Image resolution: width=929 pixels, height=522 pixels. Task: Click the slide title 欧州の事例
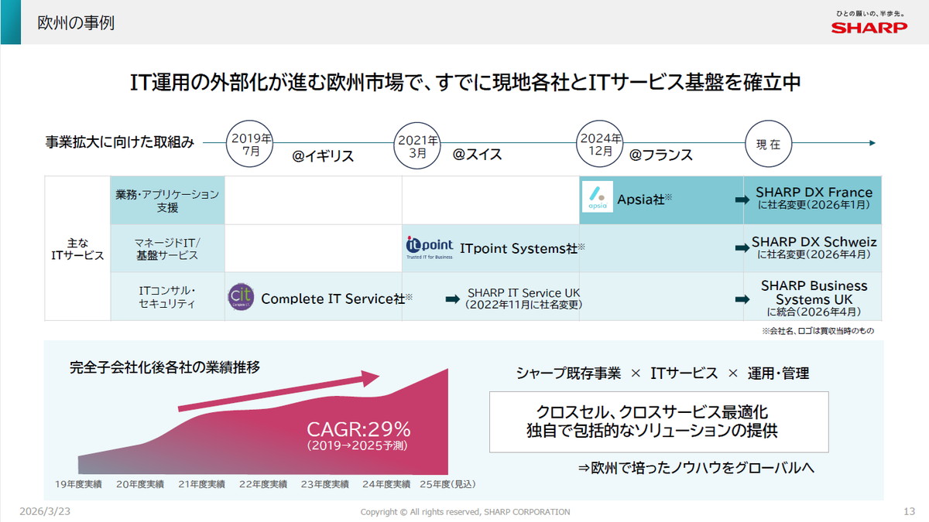click(76, 23)
